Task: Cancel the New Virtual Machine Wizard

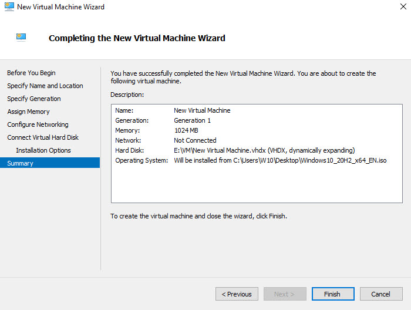Action: [381, 294]
